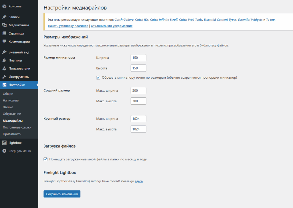Click the Comments bubble icon
This screenshot has height=208, width=293.
[4, 41]
